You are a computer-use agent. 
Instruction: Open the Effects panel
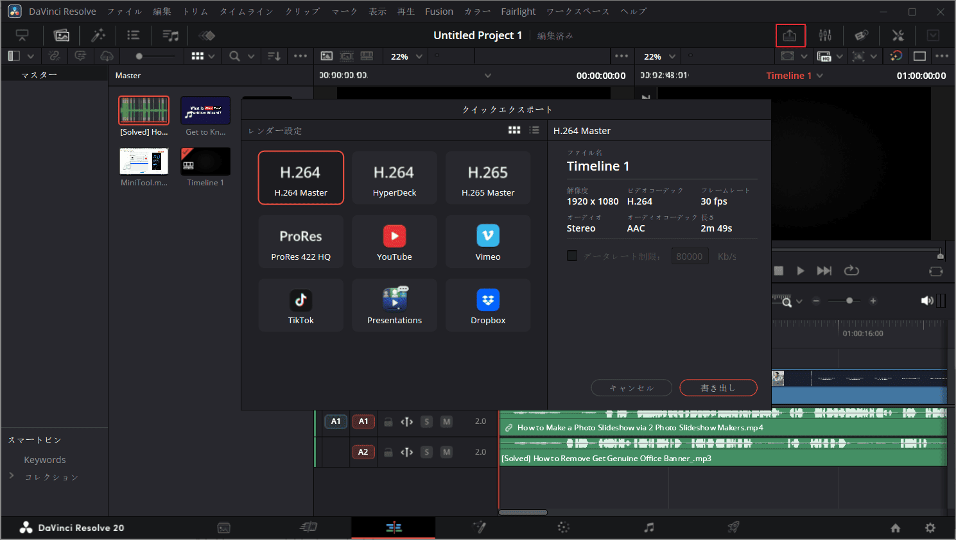[x=99, y=35]
